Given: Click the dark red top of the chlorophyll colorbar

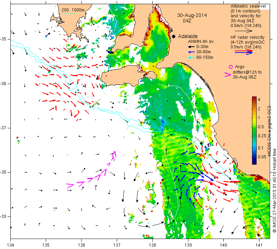Looking at the screenshot, I should (x=254, y=98).
